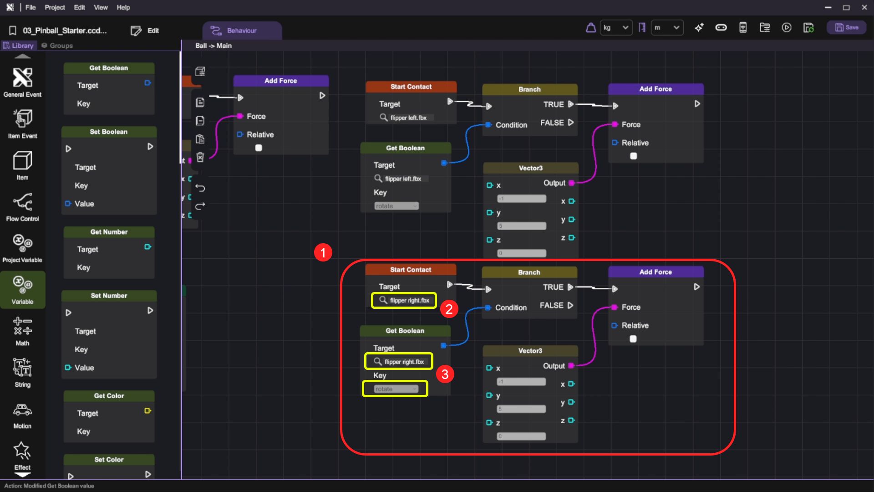Switch to the Groups tab
874x492 pixels.
point(57,46)
